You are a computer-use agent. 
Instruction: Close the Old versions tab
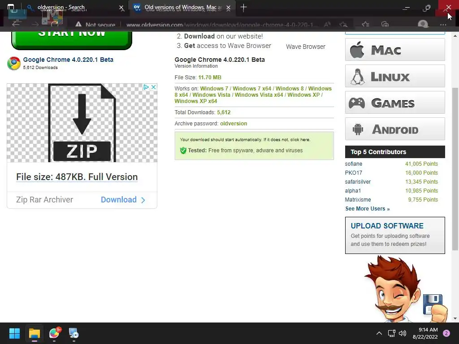[228, 8]
